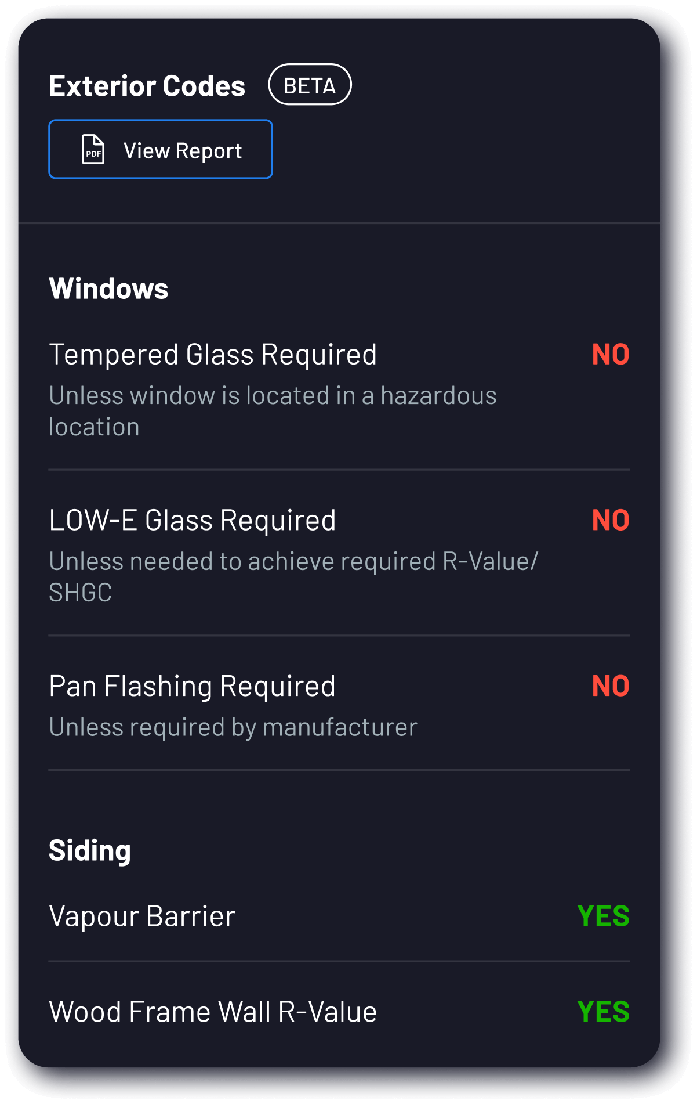Click the Windows section heading

point(108,288)
